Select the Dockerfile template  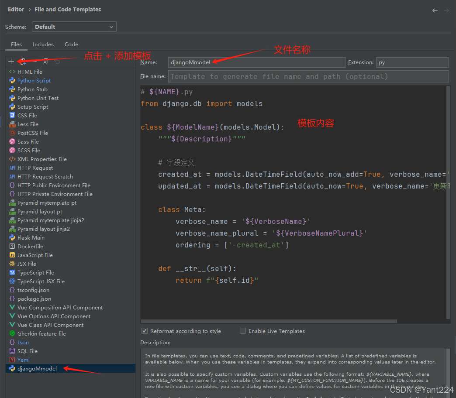70,247
